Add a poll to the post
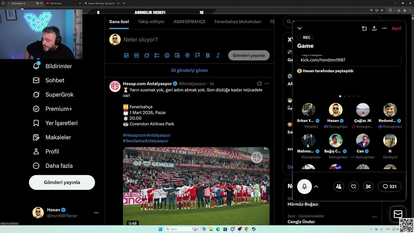The width and height of the screenshot is (414, 233). (x=157, y=55)
